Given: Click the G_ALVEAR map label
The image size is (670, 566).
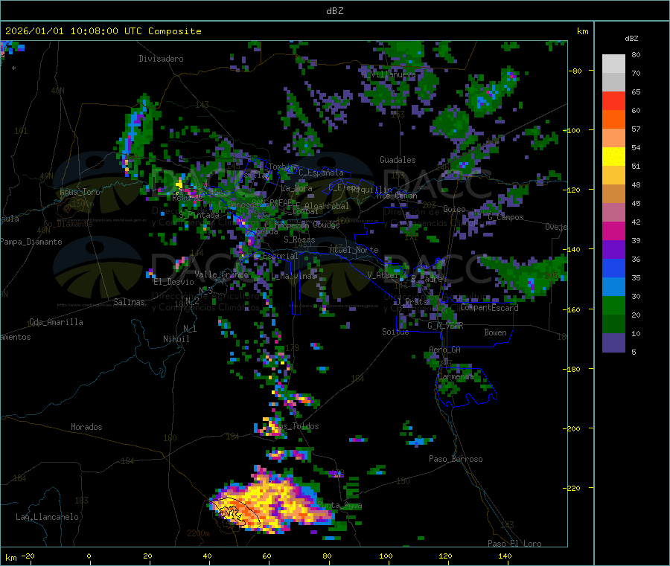Looking at the screenshot, I should [x=445, y=326].
